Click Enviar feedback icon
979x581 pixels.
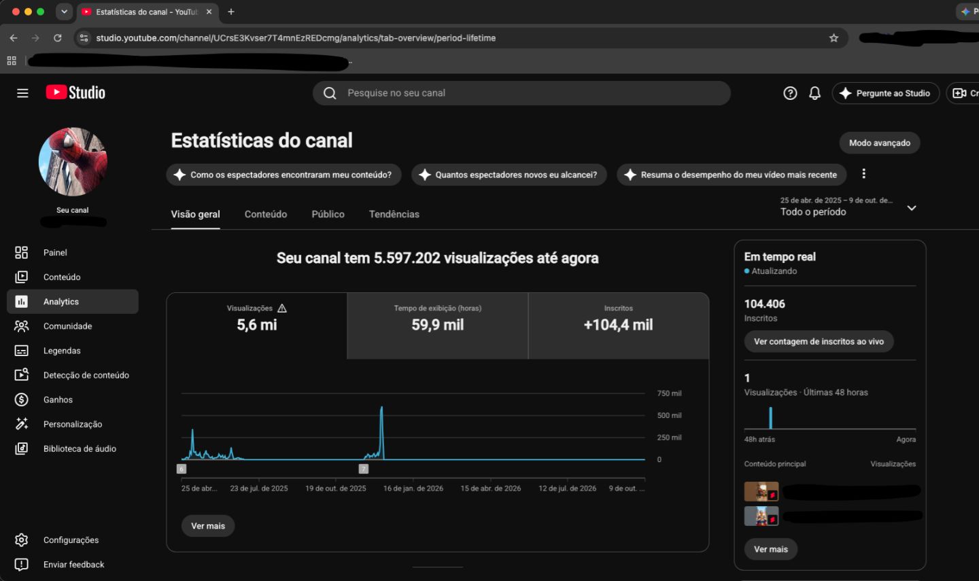22,565
